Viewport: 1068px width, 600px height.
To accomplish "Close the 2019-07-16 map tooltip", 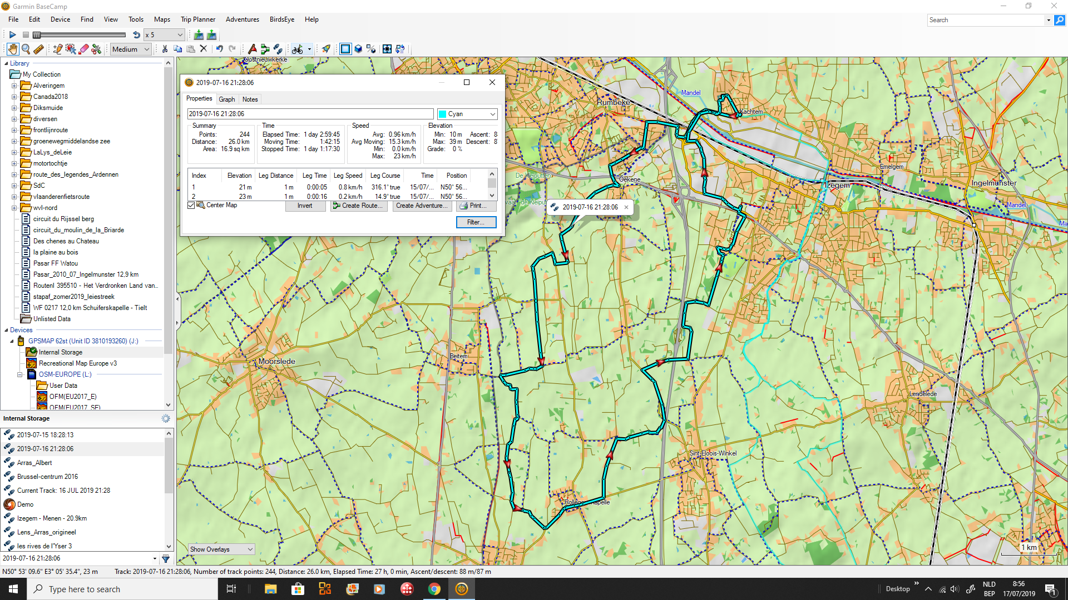I will click(x=626, y=207).
